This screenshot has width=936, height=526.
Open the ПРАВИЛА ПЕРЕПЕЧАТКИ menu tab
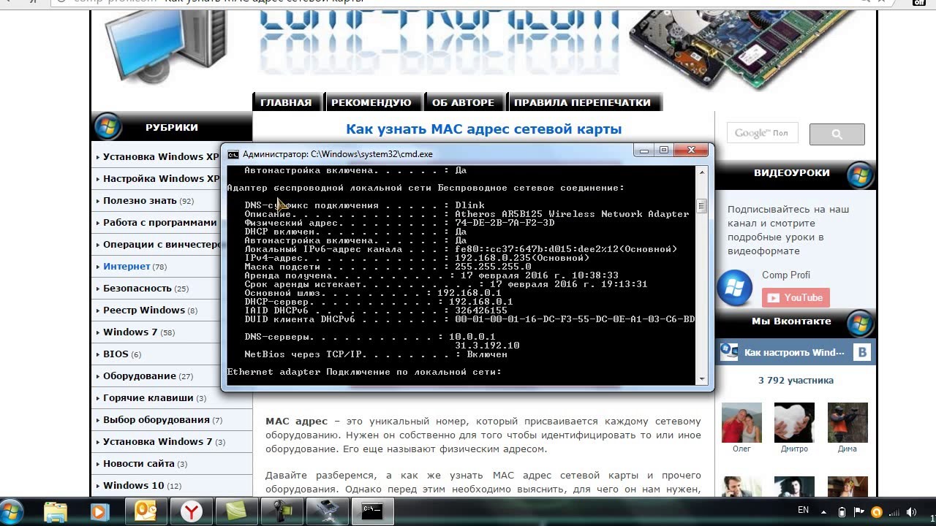(582, 102)
